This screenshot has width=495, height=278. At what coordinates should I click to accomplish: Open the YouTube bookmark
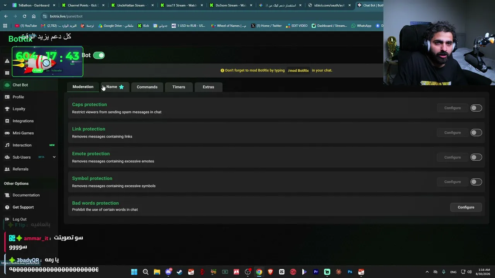click(x=26, y=26)
